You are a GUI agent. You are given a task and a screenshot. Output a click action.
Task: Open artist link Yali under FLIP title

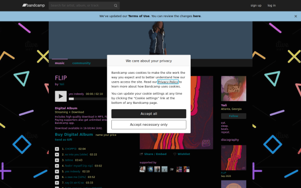[62, 84]
